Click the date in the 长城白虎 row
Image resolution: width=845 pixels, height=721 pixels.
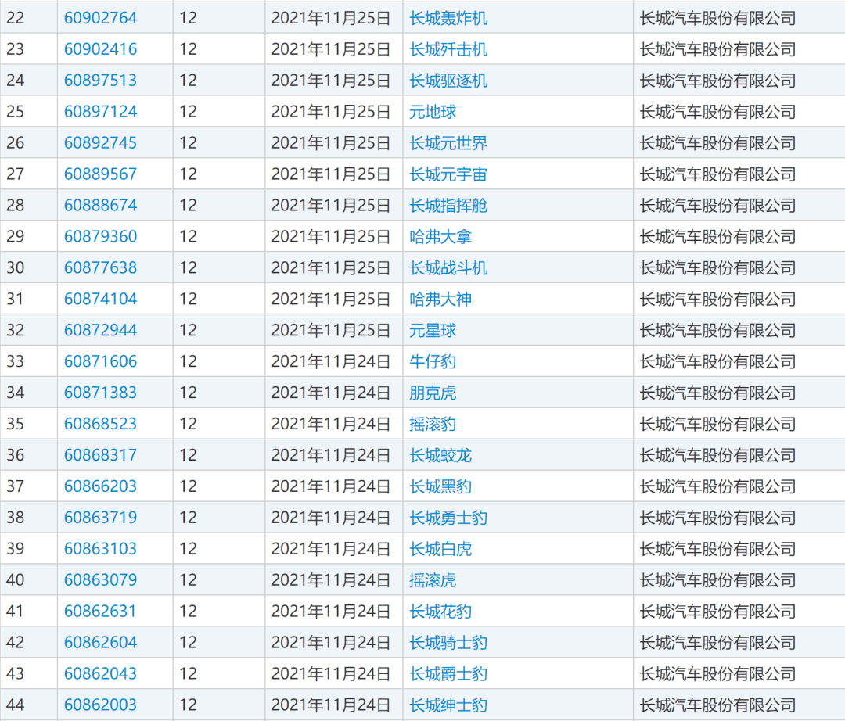coord(330,549)
